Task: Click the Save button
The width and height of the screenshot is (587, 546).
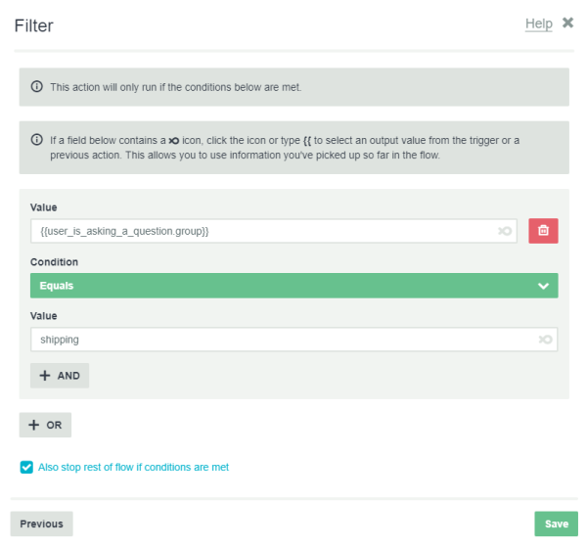Action: click(x=556, y=523)
